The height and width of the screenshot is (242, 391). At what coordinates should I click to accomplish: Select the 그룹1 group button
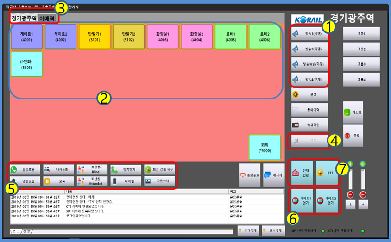(361, 34)
